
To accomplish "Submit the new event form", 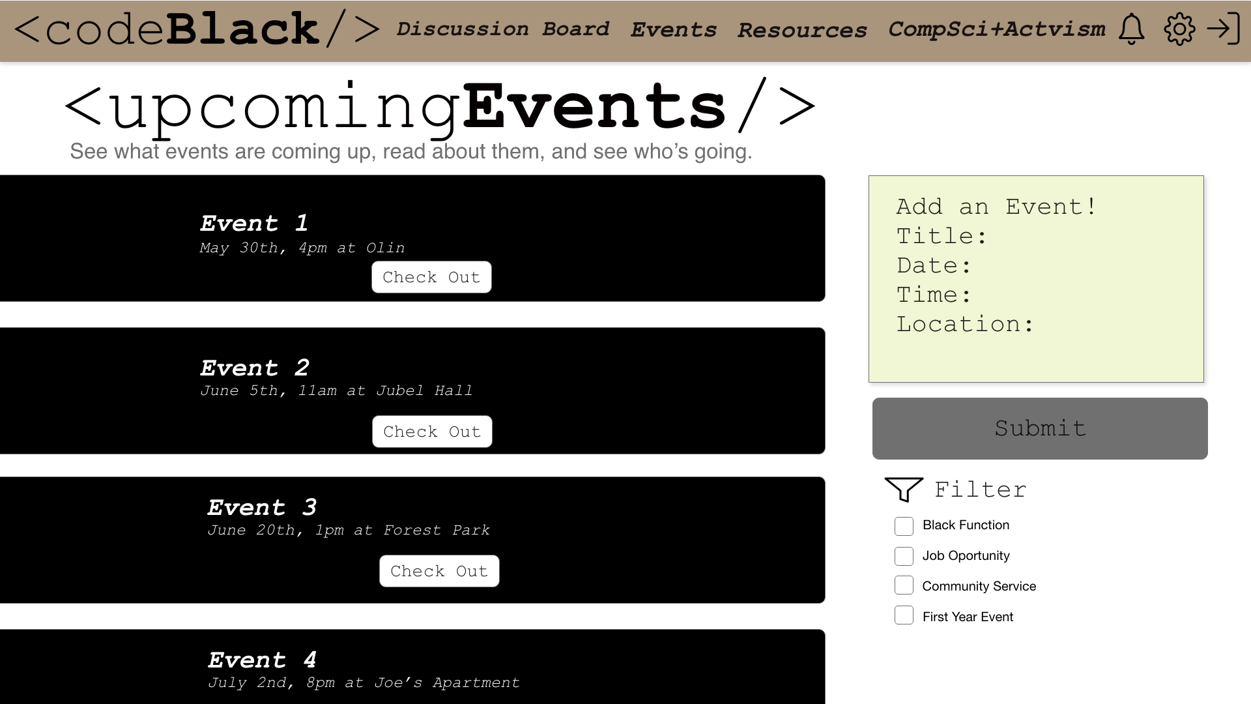I will (x=1039, y=428).
